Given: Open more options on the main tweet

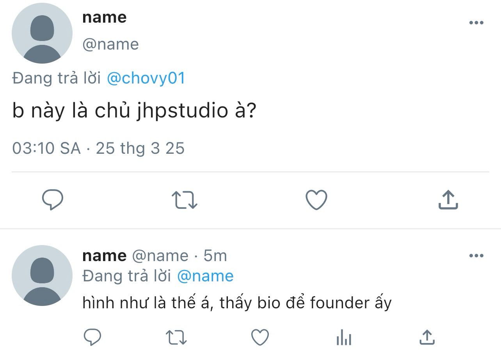Looking at the screenshot, I should point(476,23).
